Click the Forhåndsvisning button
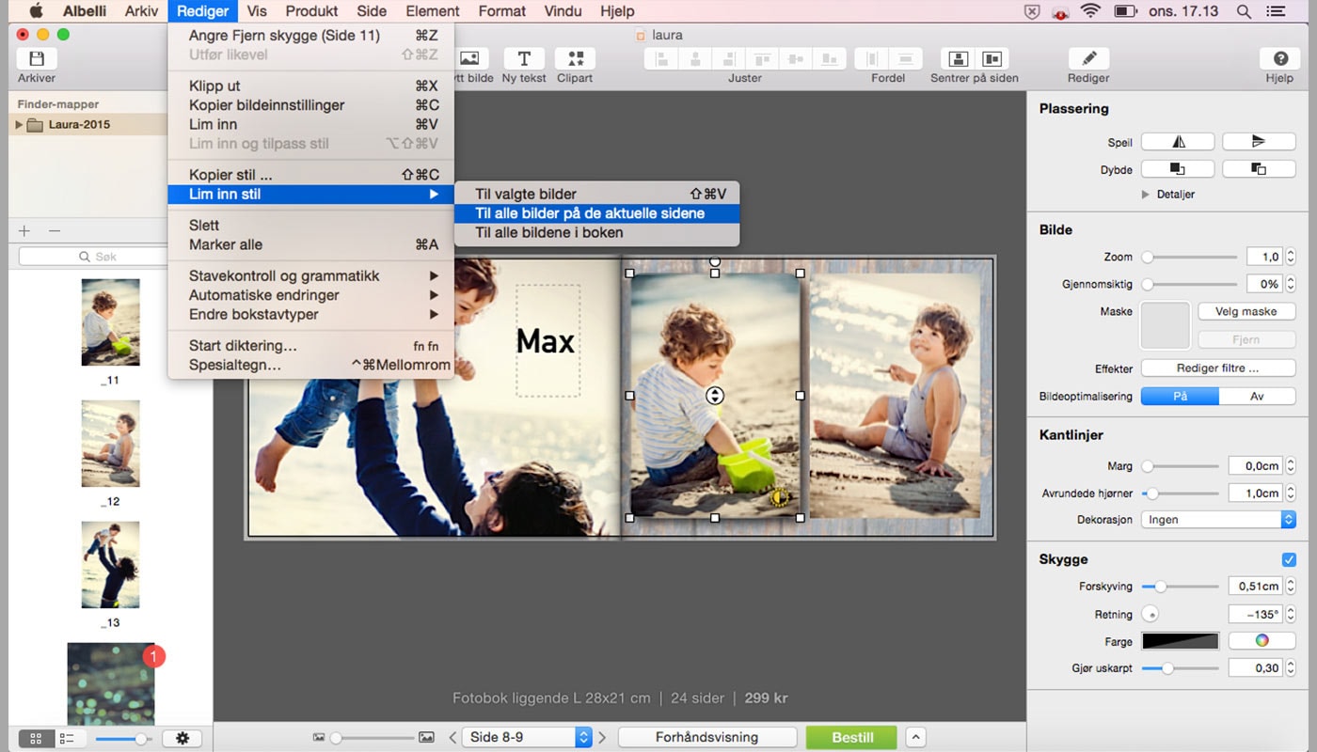The image size is (1317, 752). pos(706,737)
